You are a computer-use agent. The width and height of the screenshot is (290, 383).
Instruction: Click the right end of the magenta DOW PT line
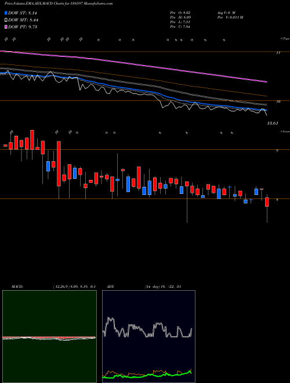click(x=266, y=82)
